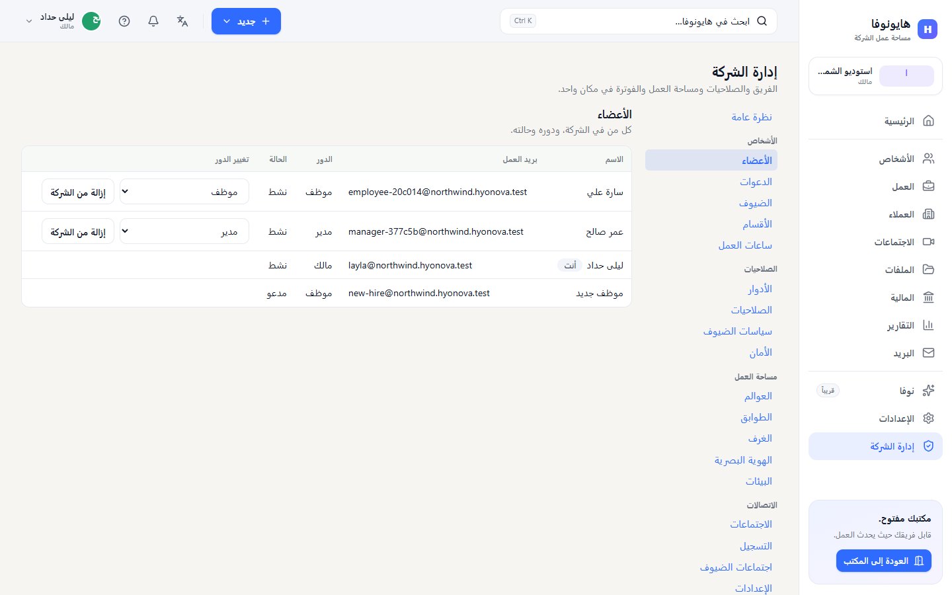The height and width of the screenshot is (595, 952).
Task: Click the search Hyonova input field
Action: [639, 21]
